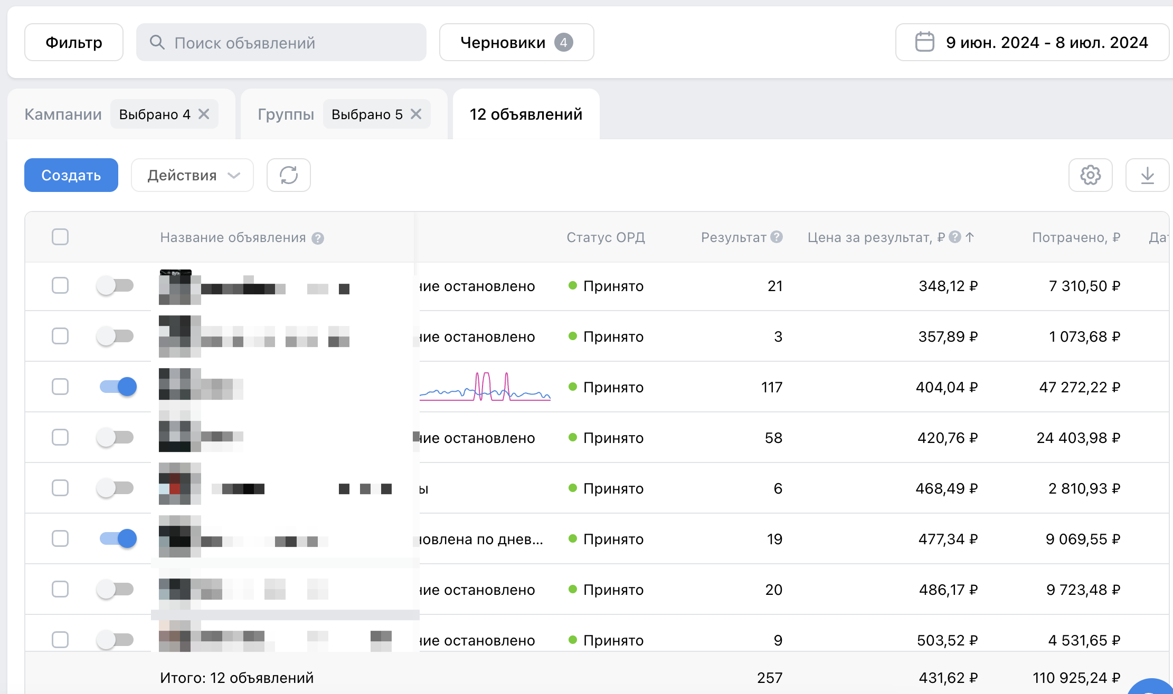The height and width of the screenshot is (694, 1173).
Task: Click the refresh icon button
Action: (288, 175)
